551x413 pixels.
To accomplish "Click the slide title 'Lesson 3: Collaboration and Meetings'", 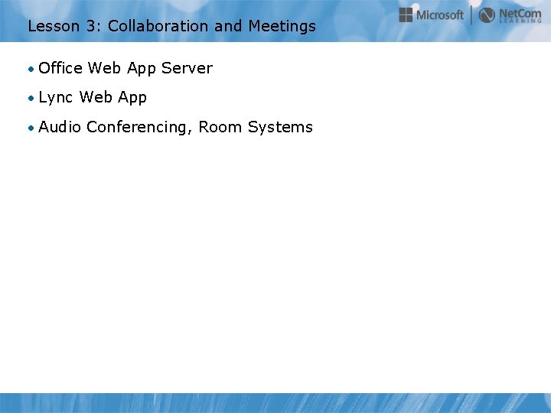I will coord(171,26).
